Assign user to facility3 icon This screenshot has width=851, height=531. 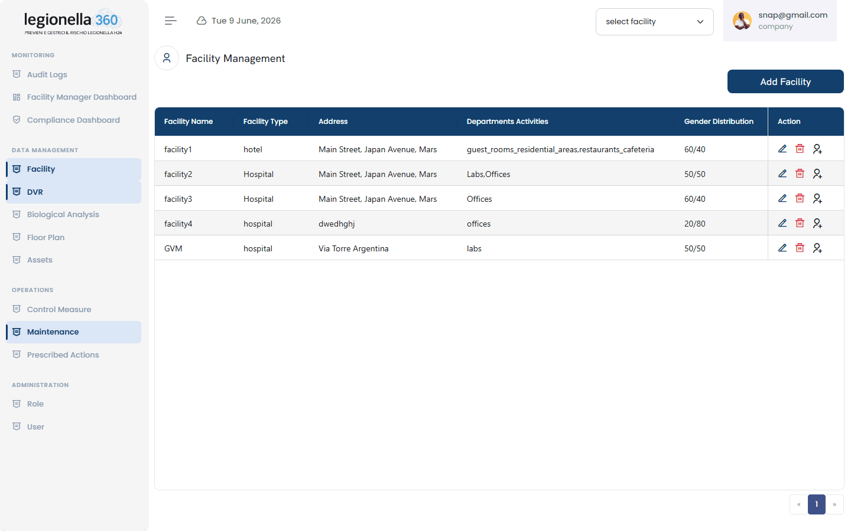pyautogui.click(x=817, y=198)
